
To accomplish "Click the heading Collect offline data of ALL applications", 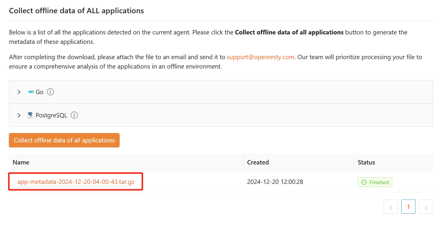I will pos(76,11).
